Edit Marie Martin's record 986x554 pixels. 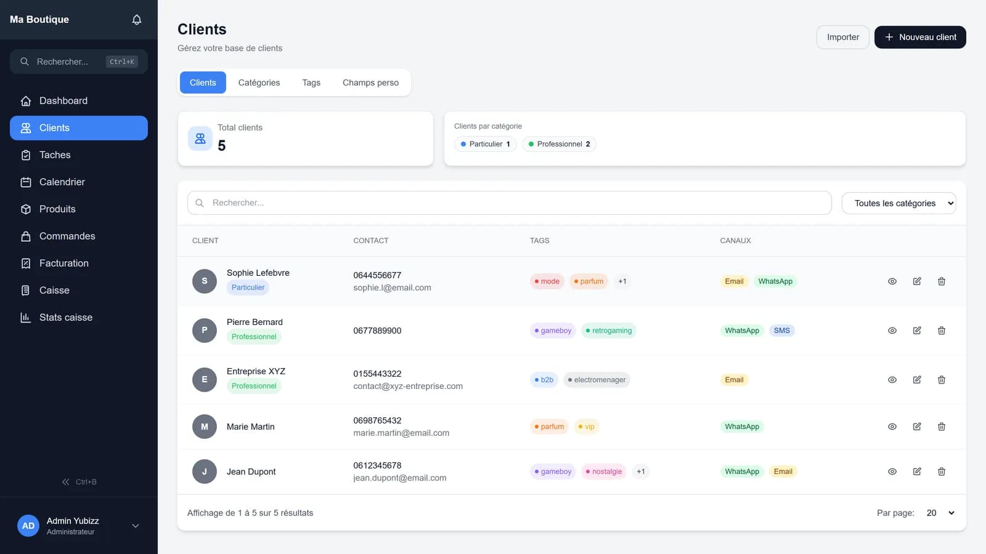[x=917, y=427]
